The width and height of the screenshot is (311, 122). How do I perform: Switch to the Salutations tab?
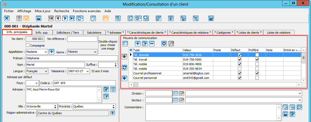[x=94, y=32]
